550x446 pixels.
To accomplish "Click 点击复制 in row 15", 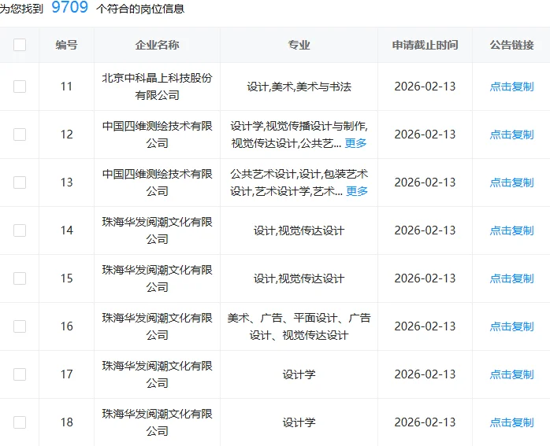I will 511,278.
